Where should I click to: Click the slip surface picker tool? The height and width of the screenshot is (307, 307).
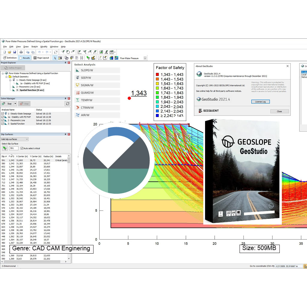coord(4,148)
